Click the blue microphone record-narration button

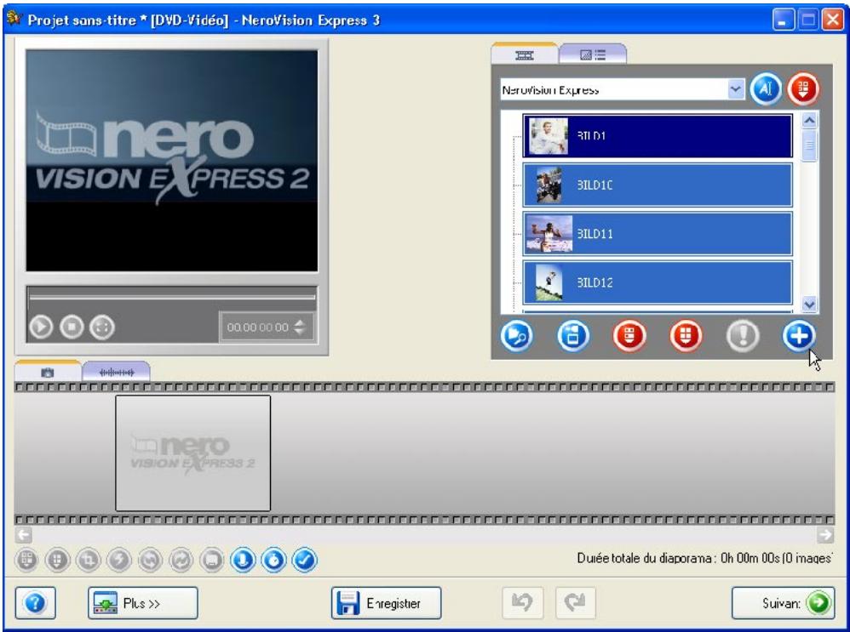click(243, 560)
